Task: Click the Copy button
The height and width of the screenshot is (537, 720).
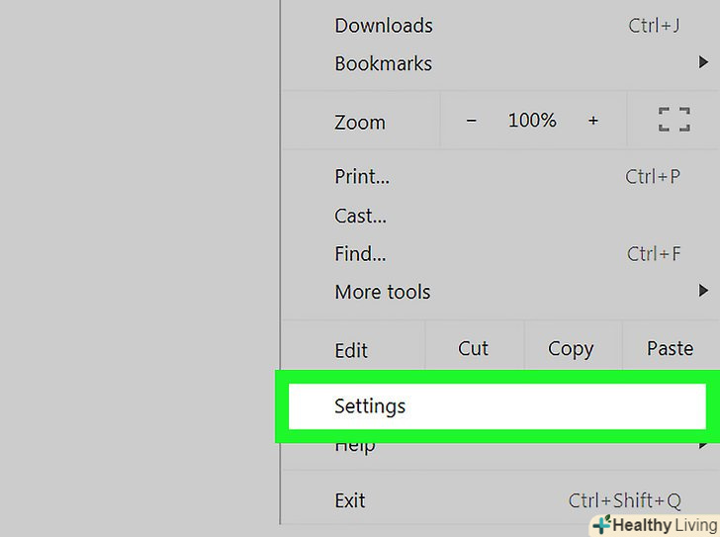Action: coord(571,348)
